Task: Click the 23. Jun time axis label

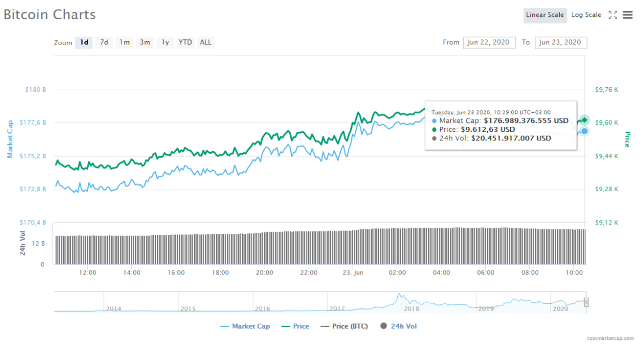Action: pyautogui.click(x=353, y=272)
